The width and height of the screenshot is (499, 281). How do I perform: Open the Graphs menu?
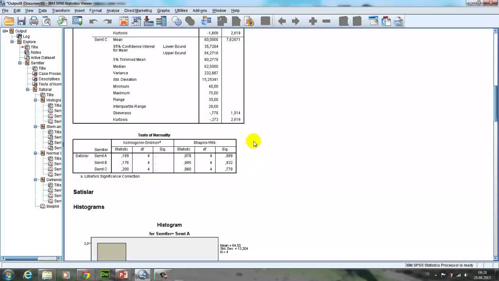pyautogui.click(x=163, y=11)
